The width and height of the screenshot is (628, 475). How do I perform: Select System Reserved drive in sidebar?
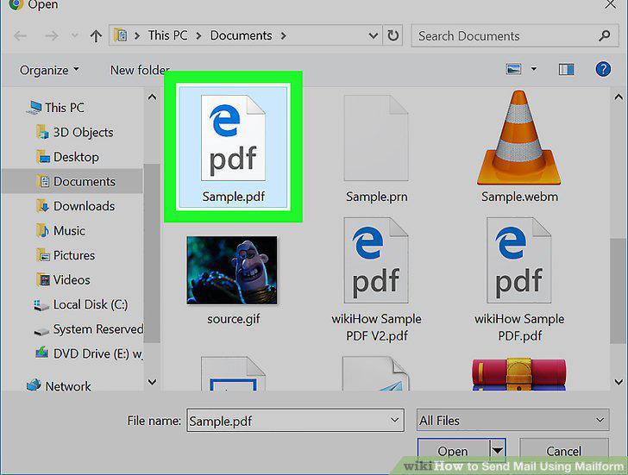point(89,329)
